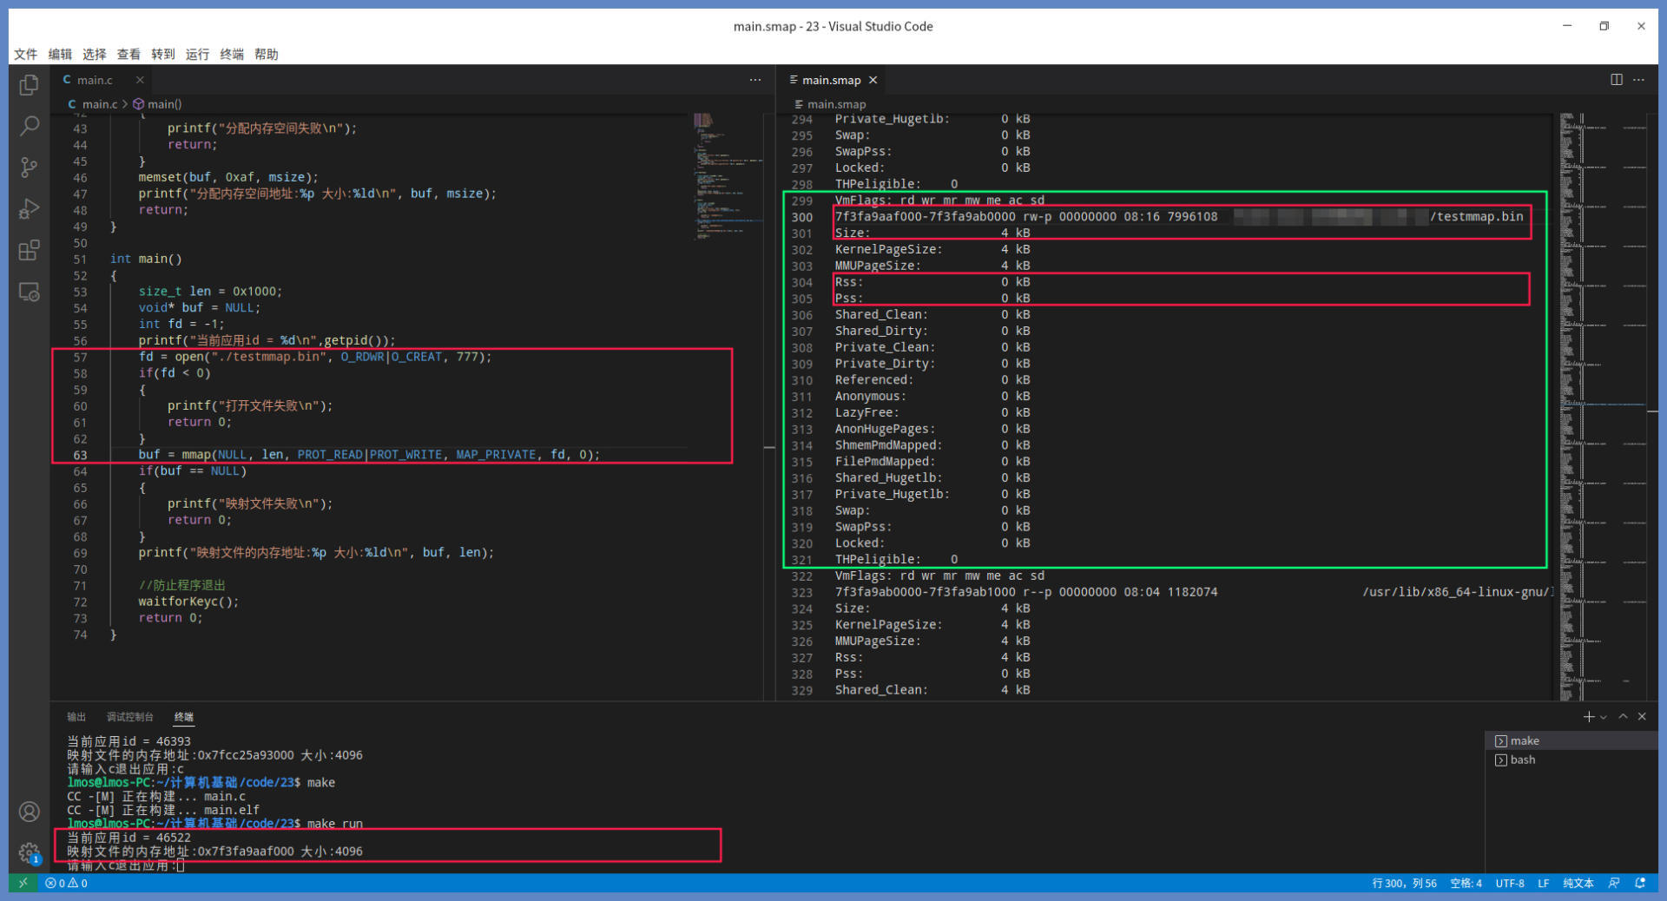Switch to the main.c editor tab
This screenshot has width=1667, height=901.
[x=95, y=80]
